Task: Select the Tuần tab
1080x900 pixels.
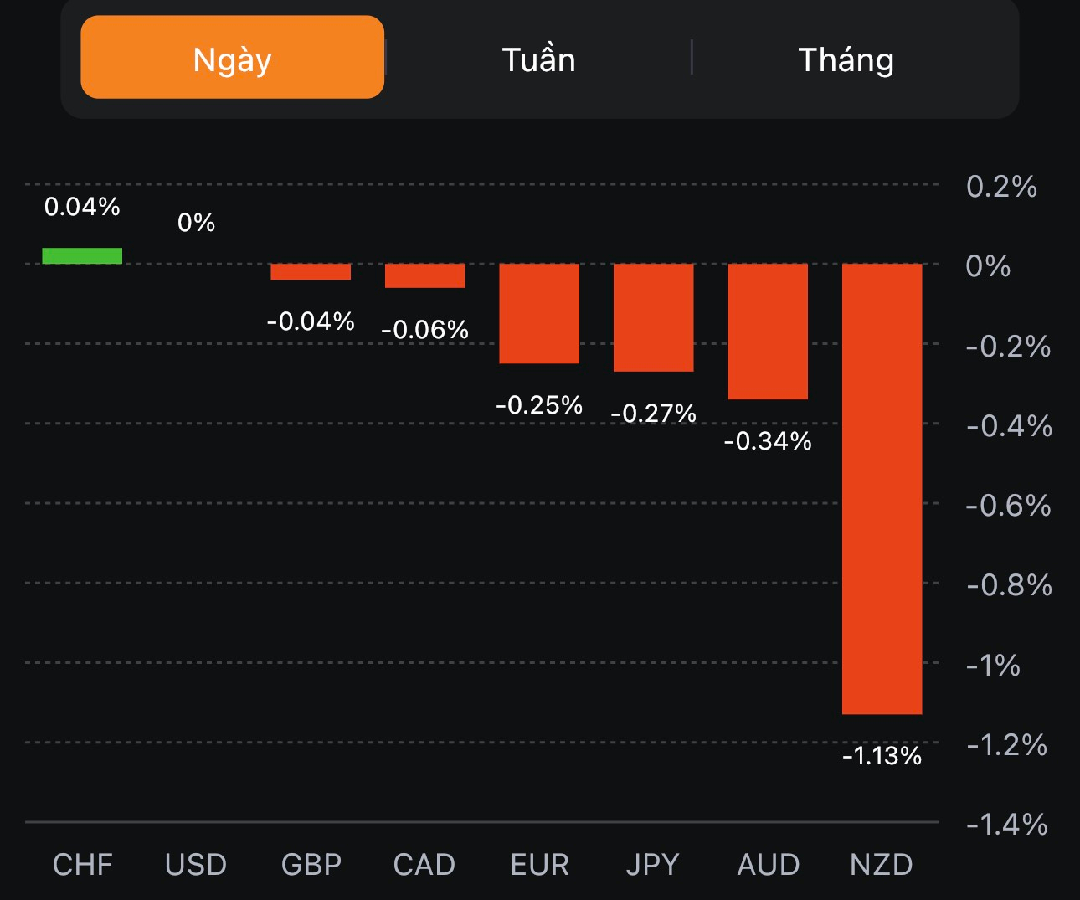Action: (538, 59)
